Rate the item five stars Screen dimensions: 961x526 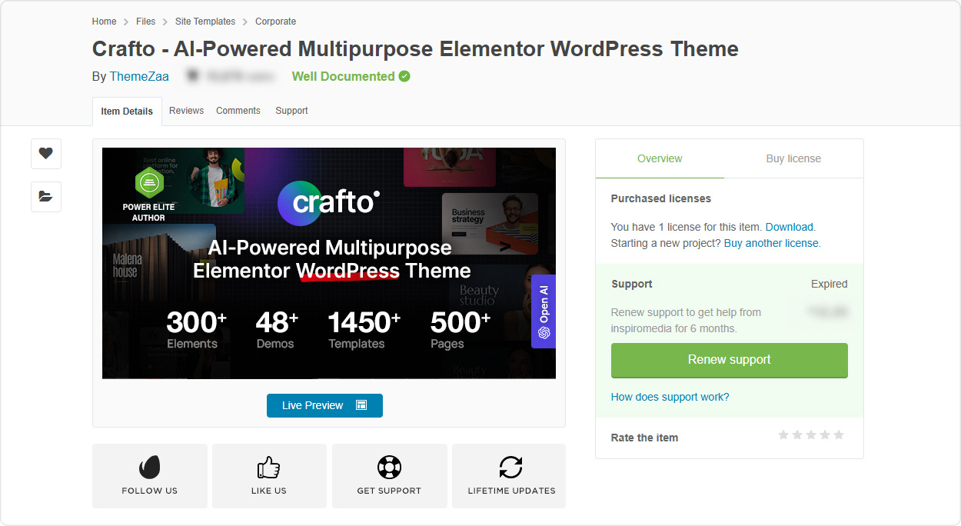[839, 435]
